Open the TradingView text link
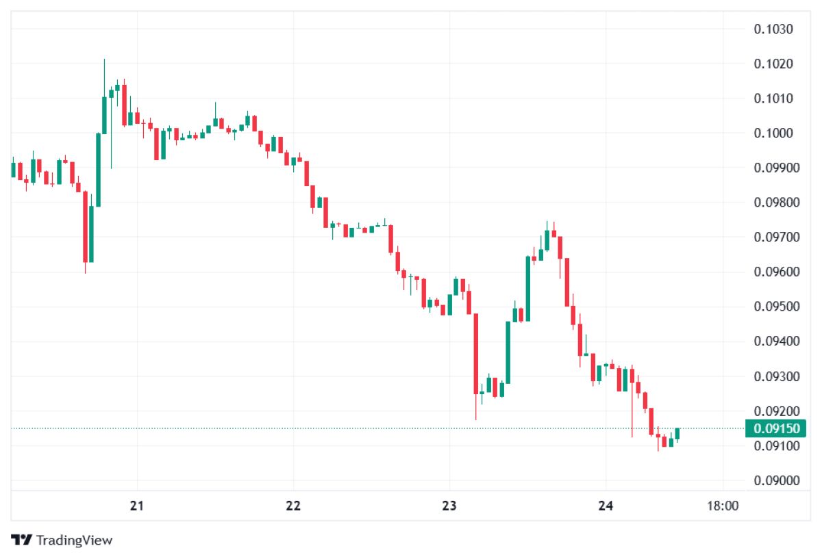Viewport: 822px width, 559px height. [x=74, y=540]
